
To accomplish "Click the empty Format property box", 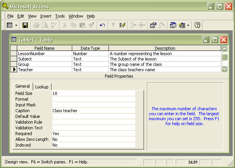I will pyautogui.click(x=94, y=99).
